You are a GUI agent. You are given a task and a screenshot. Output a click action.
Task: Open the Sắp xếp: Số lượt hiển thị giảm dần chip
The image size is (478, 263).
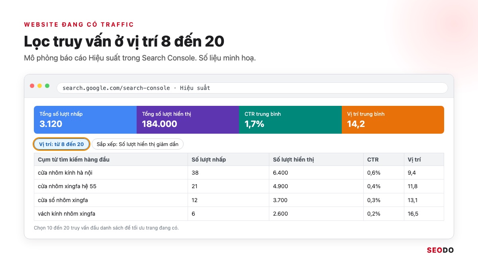pos(137,144)
